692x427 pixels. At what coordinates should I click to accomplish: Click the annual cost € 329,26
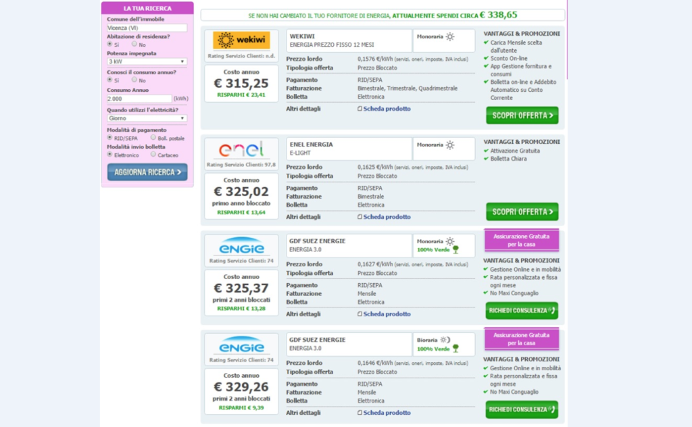241,387
